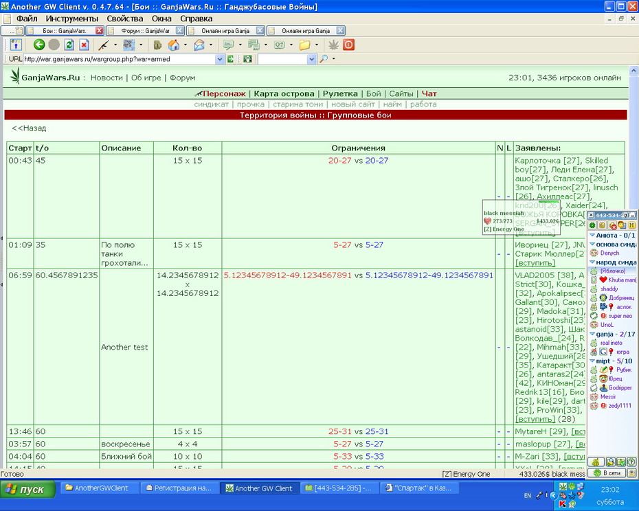Close the Бои :: GanjaWars tab
This screenshot has width=639, height=511.
click(99, 30)
